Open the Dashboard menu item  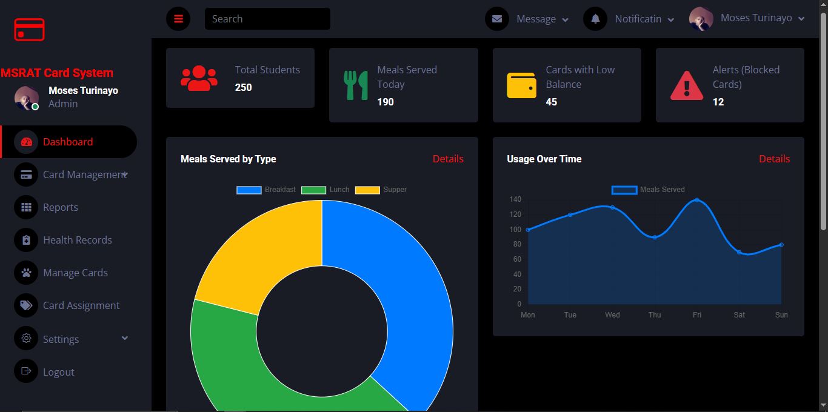click(x=68, y=142)
